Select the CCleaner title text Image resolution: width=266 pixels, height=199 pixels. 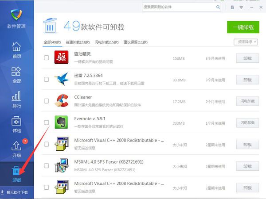tap(83, 97)
